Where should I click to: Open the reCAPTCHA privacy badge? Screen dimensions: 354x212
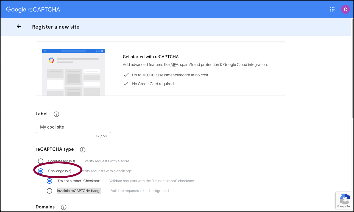point(343,200)
